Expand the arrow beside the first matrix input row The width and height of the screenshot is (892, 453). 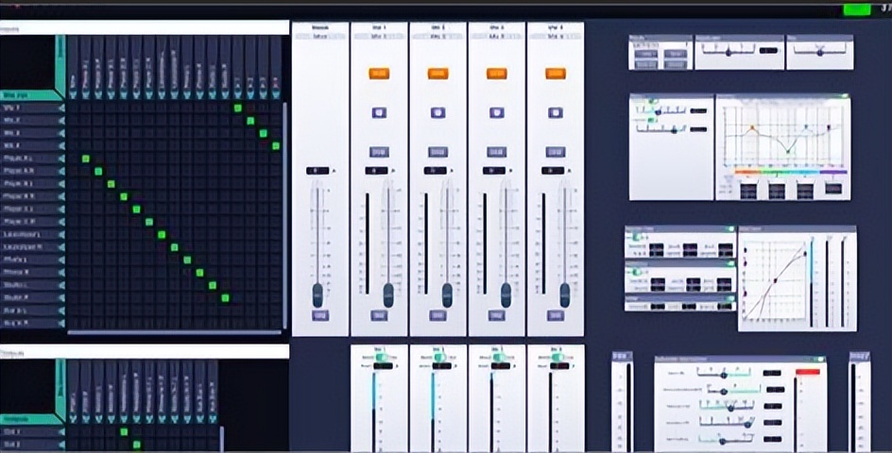point(61,108)
